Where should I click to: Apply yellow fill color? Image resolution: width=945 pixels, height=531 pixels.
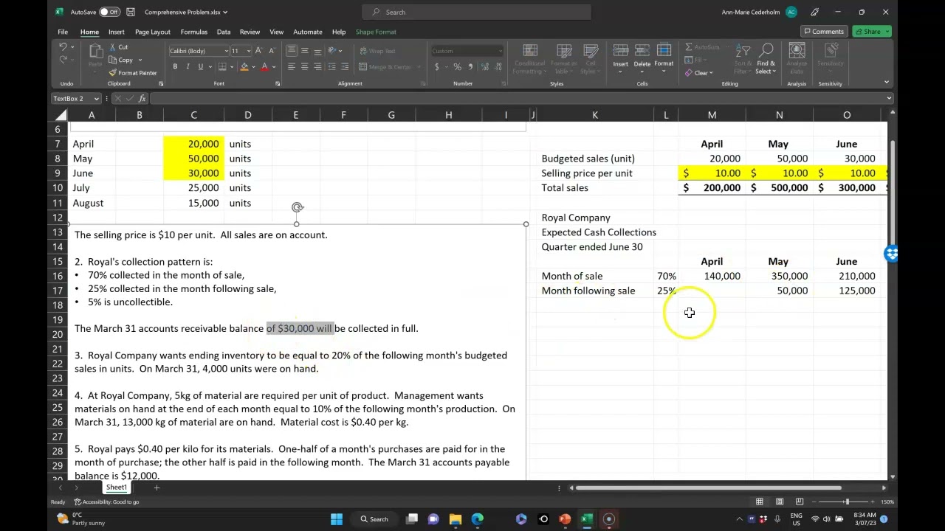point(244,67)
